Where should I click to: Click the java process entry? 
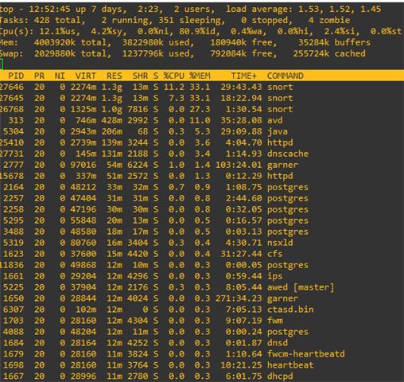[x=202, y=131]
